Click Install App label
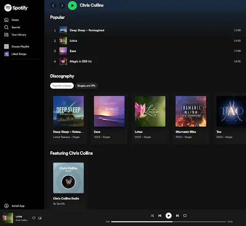246x226 pixels. pyautogui.click(x=18, y=206)
